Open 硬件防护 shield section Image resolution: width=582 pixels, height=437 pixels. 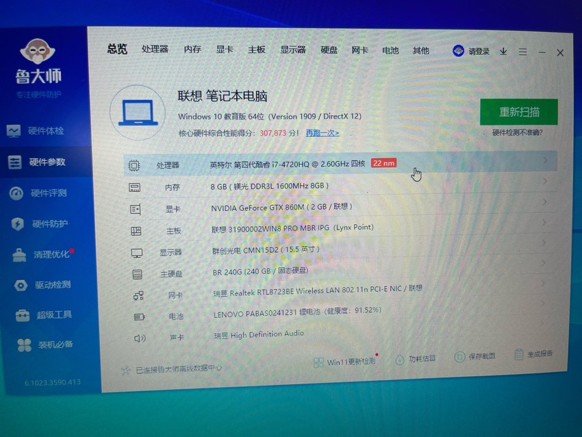[40, 224]
